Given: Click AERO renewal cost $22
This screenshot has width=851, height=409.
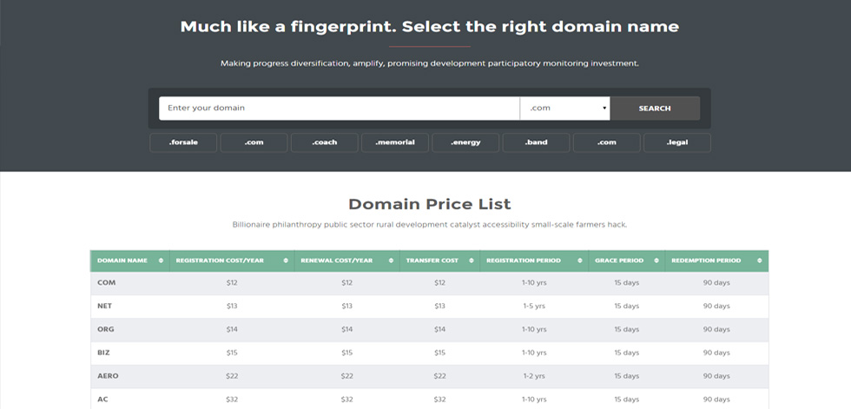Looking at the screenshot, I should (x=346, y=377).
